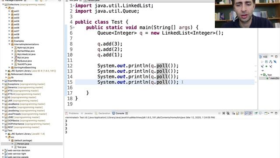Minimize the Outline panel
Viewport: 280px width, 158px height.
coord(272,57)
